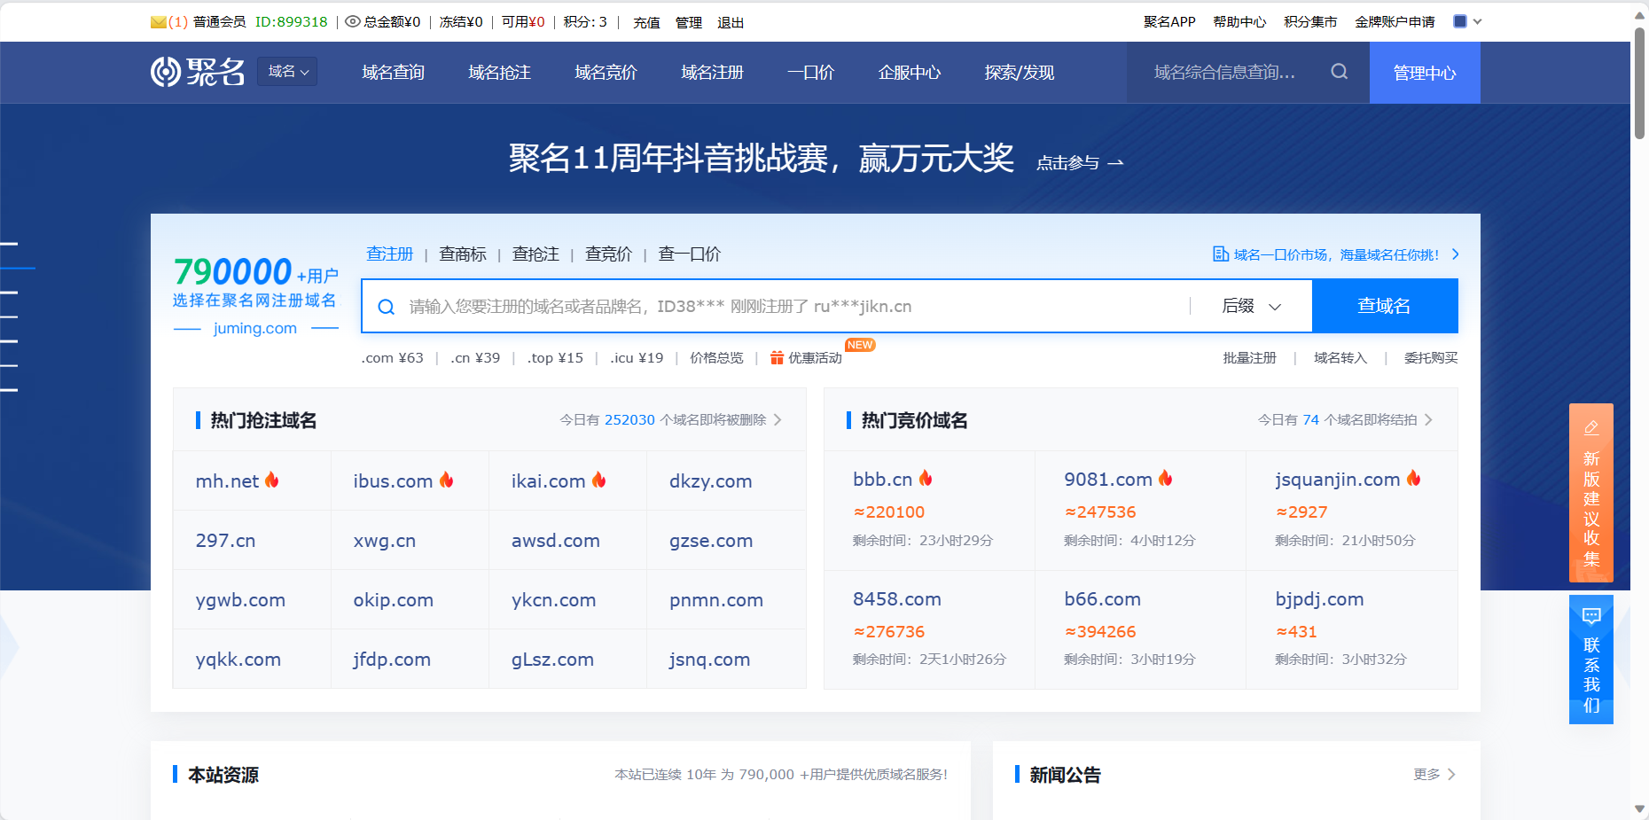Open the 域名注册 menu
This screenshot has height=820, width=1649.
click(713, 73)
